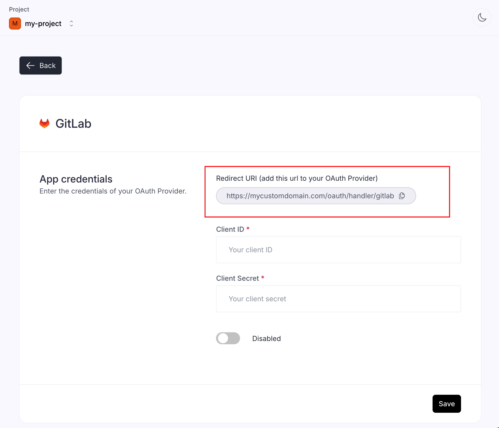Click the GitLab fox logo
This screenshot has width=499, height=428.
point(44,123)
